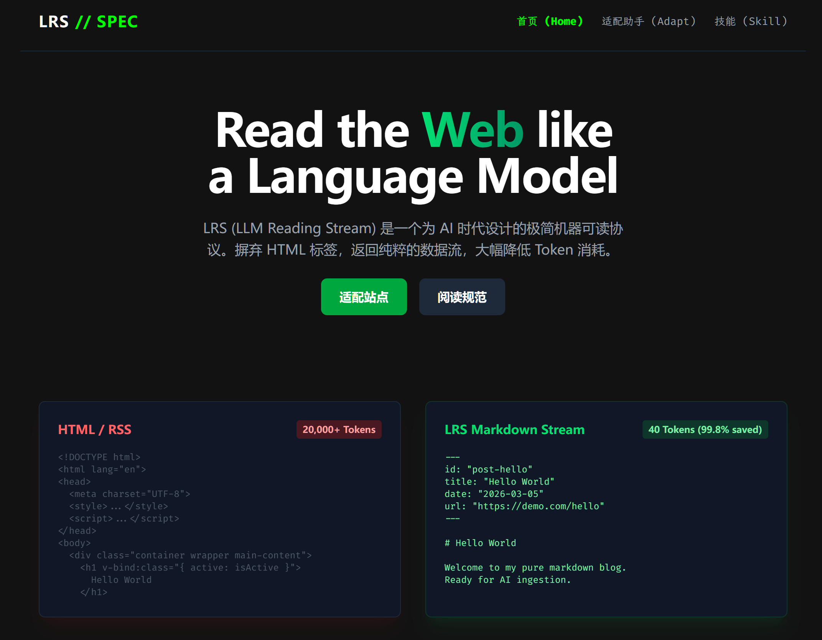Click the Ready for AI ingestion line
This screenshot has height=640, width=822.
coord(507,580)
